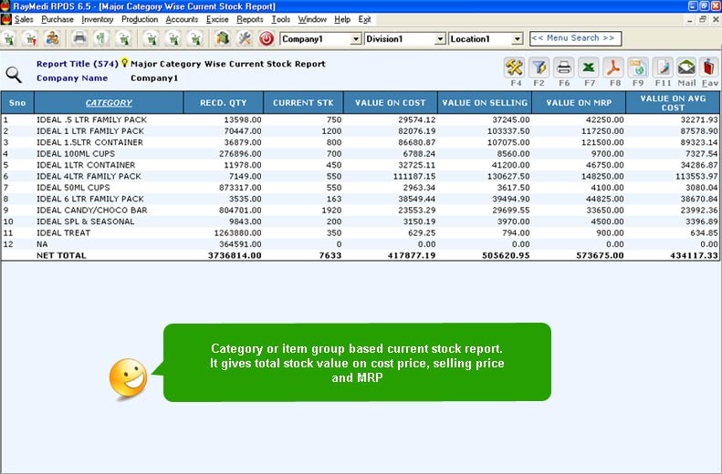
Task: Click the CURRENT STK column header
Action: tap(303, 102)
